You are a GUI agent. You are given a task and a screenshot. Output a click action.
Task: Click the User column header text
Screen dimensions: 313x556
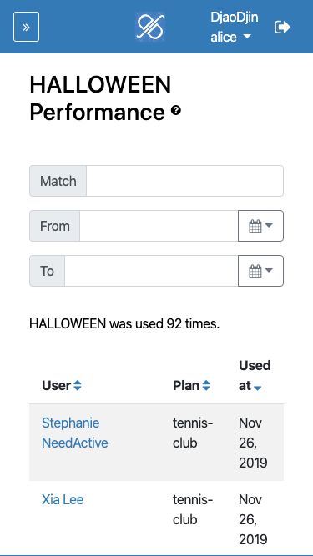(57, 386)
